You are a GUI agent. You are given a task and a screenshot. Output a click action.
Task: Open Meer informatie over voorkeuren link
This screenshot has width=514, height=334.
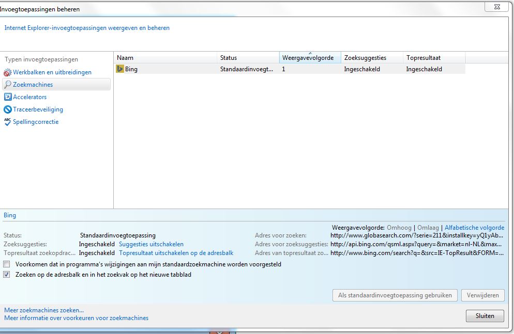point(76,318)
